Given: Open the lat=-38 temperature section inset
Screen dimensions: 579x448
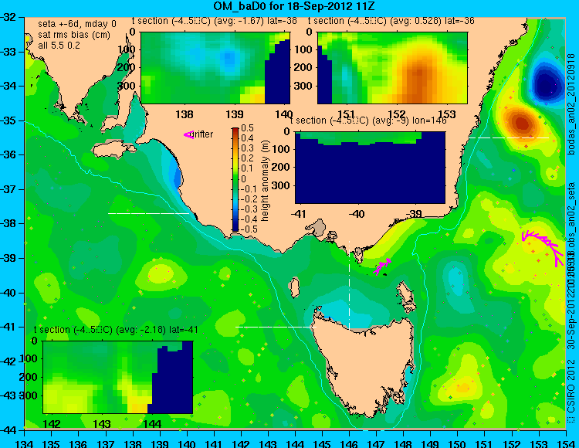Looking at the screenshot, I should 215,68.
